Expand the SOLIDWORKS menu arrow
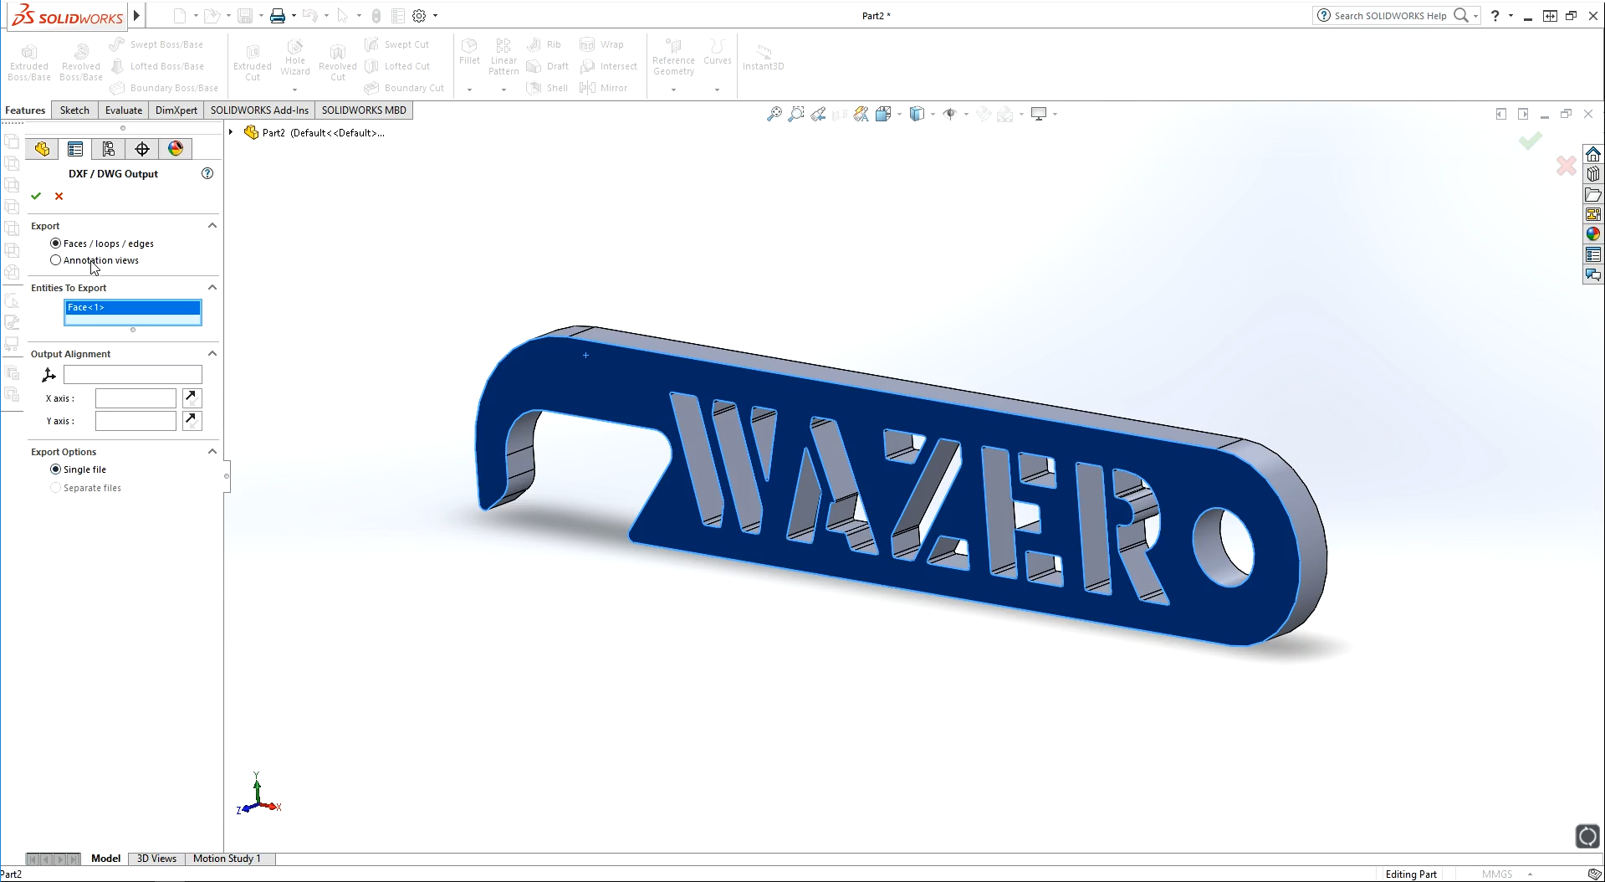This screenshot has width=1605, height=882. coord(136,16)
